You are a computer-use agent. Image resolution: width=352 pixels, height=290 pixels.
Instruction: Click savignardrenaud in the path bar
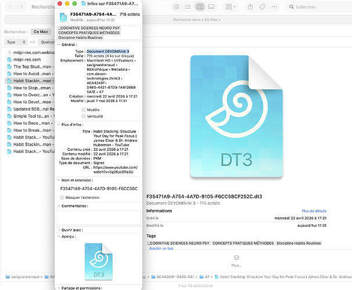point(23,277)
